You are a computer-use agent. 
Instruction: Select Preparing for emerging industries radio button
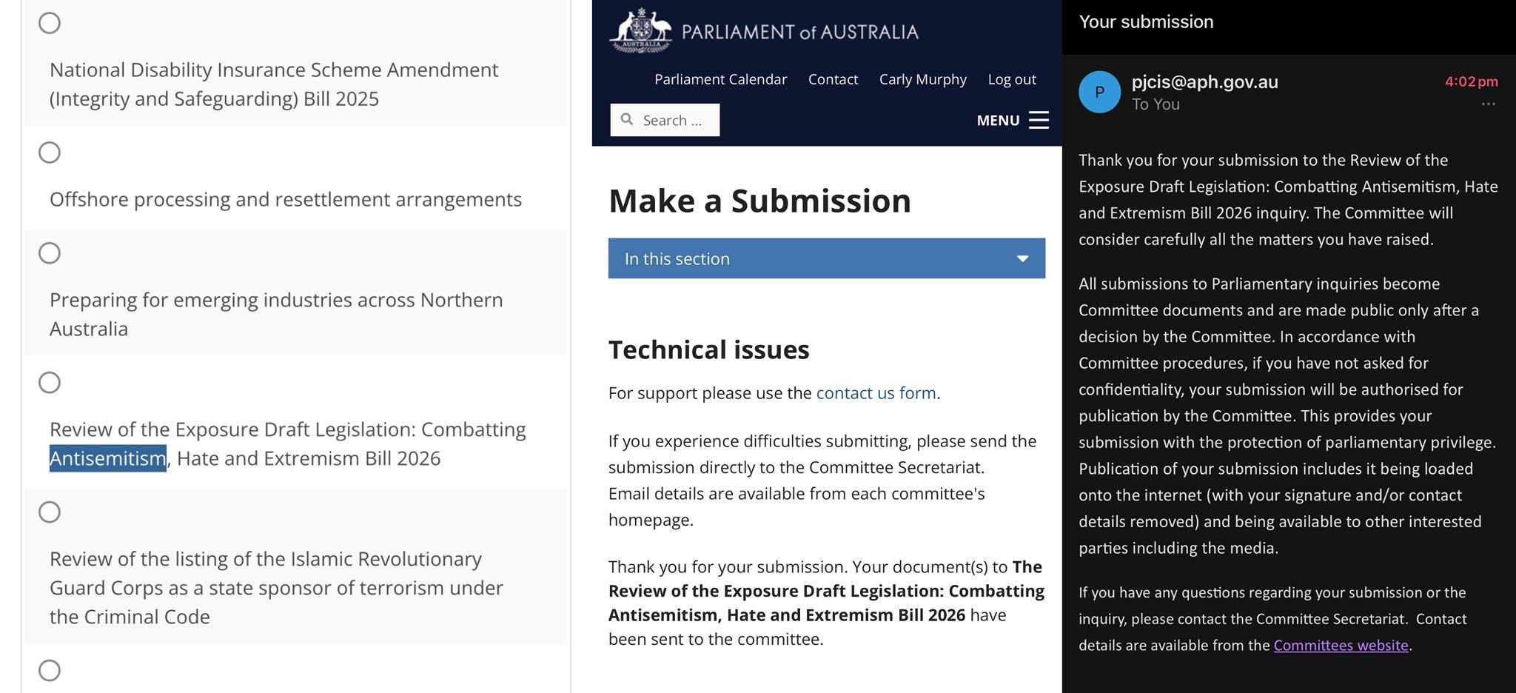[x=50, y=253]
